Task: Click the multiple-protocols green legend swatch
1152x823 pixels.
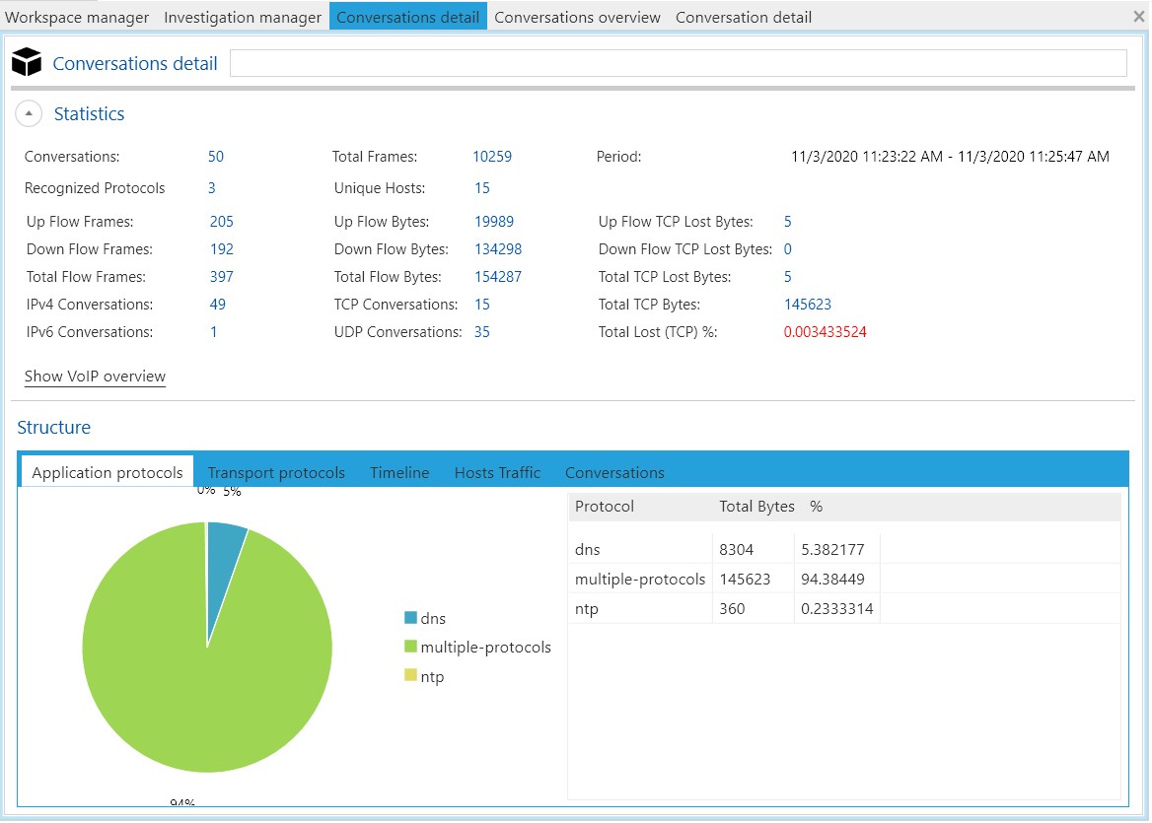Action: click(410, 648)
